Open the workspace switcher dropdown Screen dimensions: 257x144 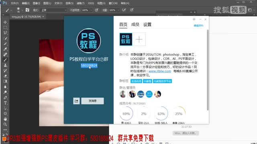(x=251, y=10)
